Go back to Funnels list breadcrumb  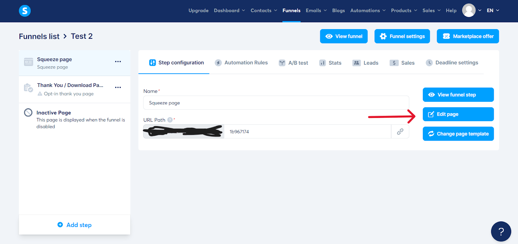point(39,36)
